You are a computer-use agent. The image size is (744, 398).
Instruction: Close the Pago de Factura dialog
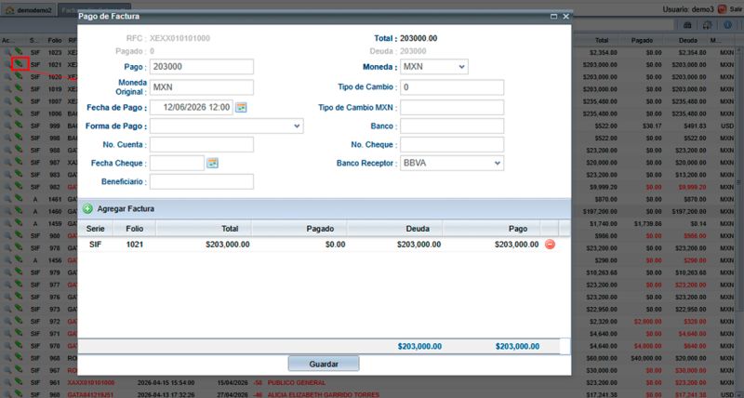[565, 17]
